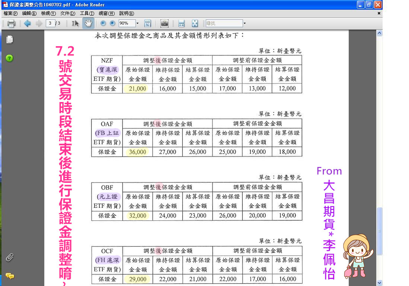Open the 說明(H) menu
The height and width of the screenshot is (286, 409).
127,13
